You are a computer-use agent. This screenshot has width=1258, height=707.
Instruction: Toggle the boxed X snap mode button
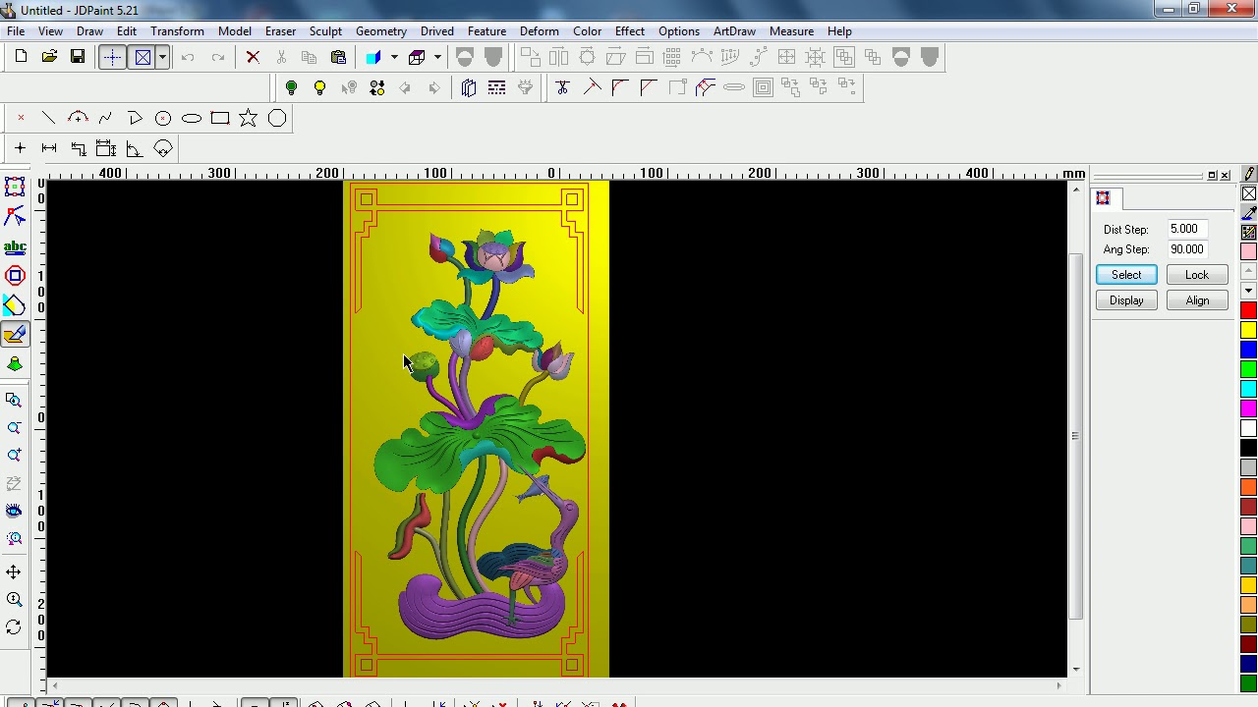(x=143, y=57)
